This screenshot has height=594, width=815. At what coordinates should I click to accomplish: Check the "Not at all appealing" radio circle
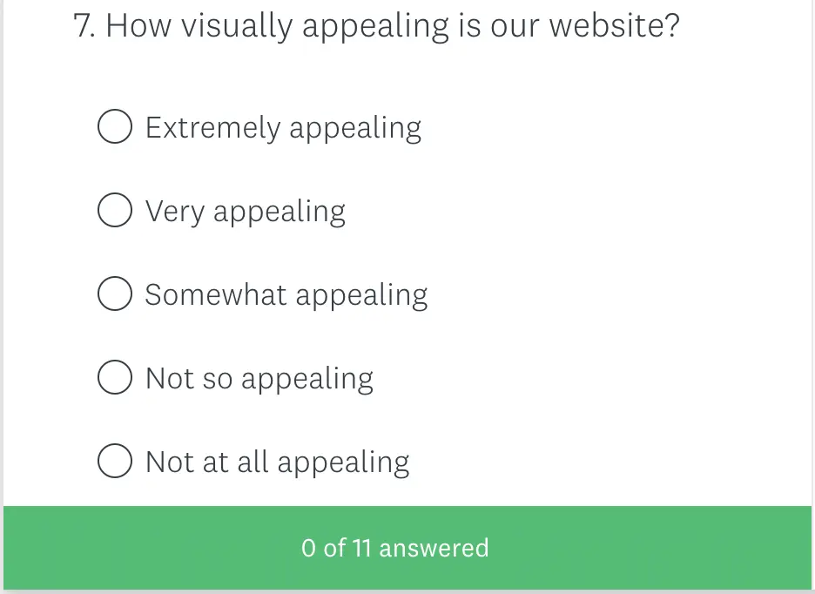coord(115,462)
